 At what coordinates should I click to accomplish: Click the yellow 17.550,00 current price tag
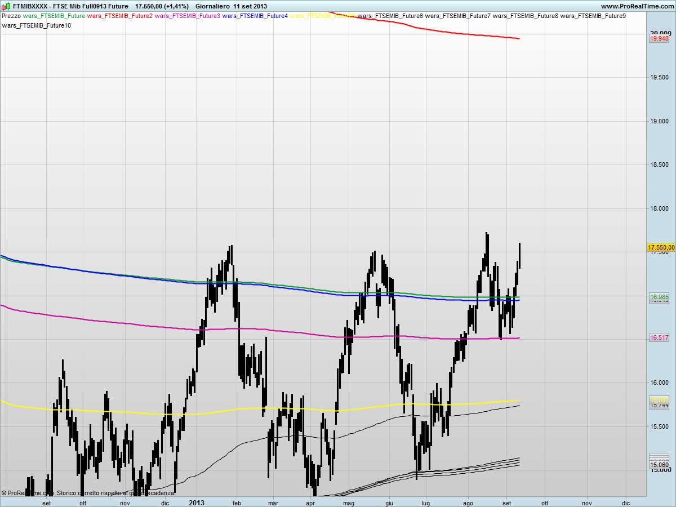coord(661,247)
